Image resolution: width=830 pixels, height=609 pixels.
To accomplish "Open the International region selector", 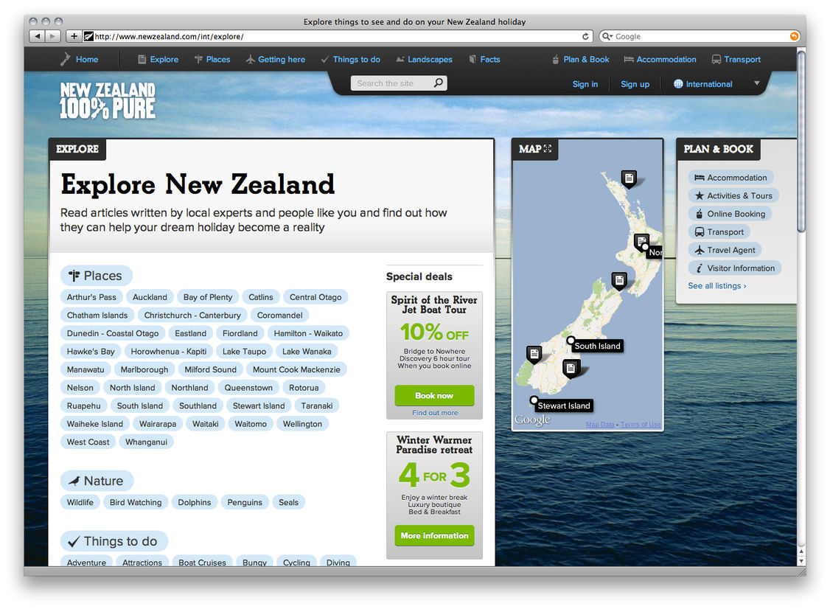I will pyautogui.click(x=702, y=84).
